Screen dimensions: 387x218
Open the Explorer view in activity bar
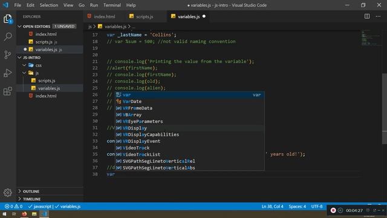(x=8, y=19)
